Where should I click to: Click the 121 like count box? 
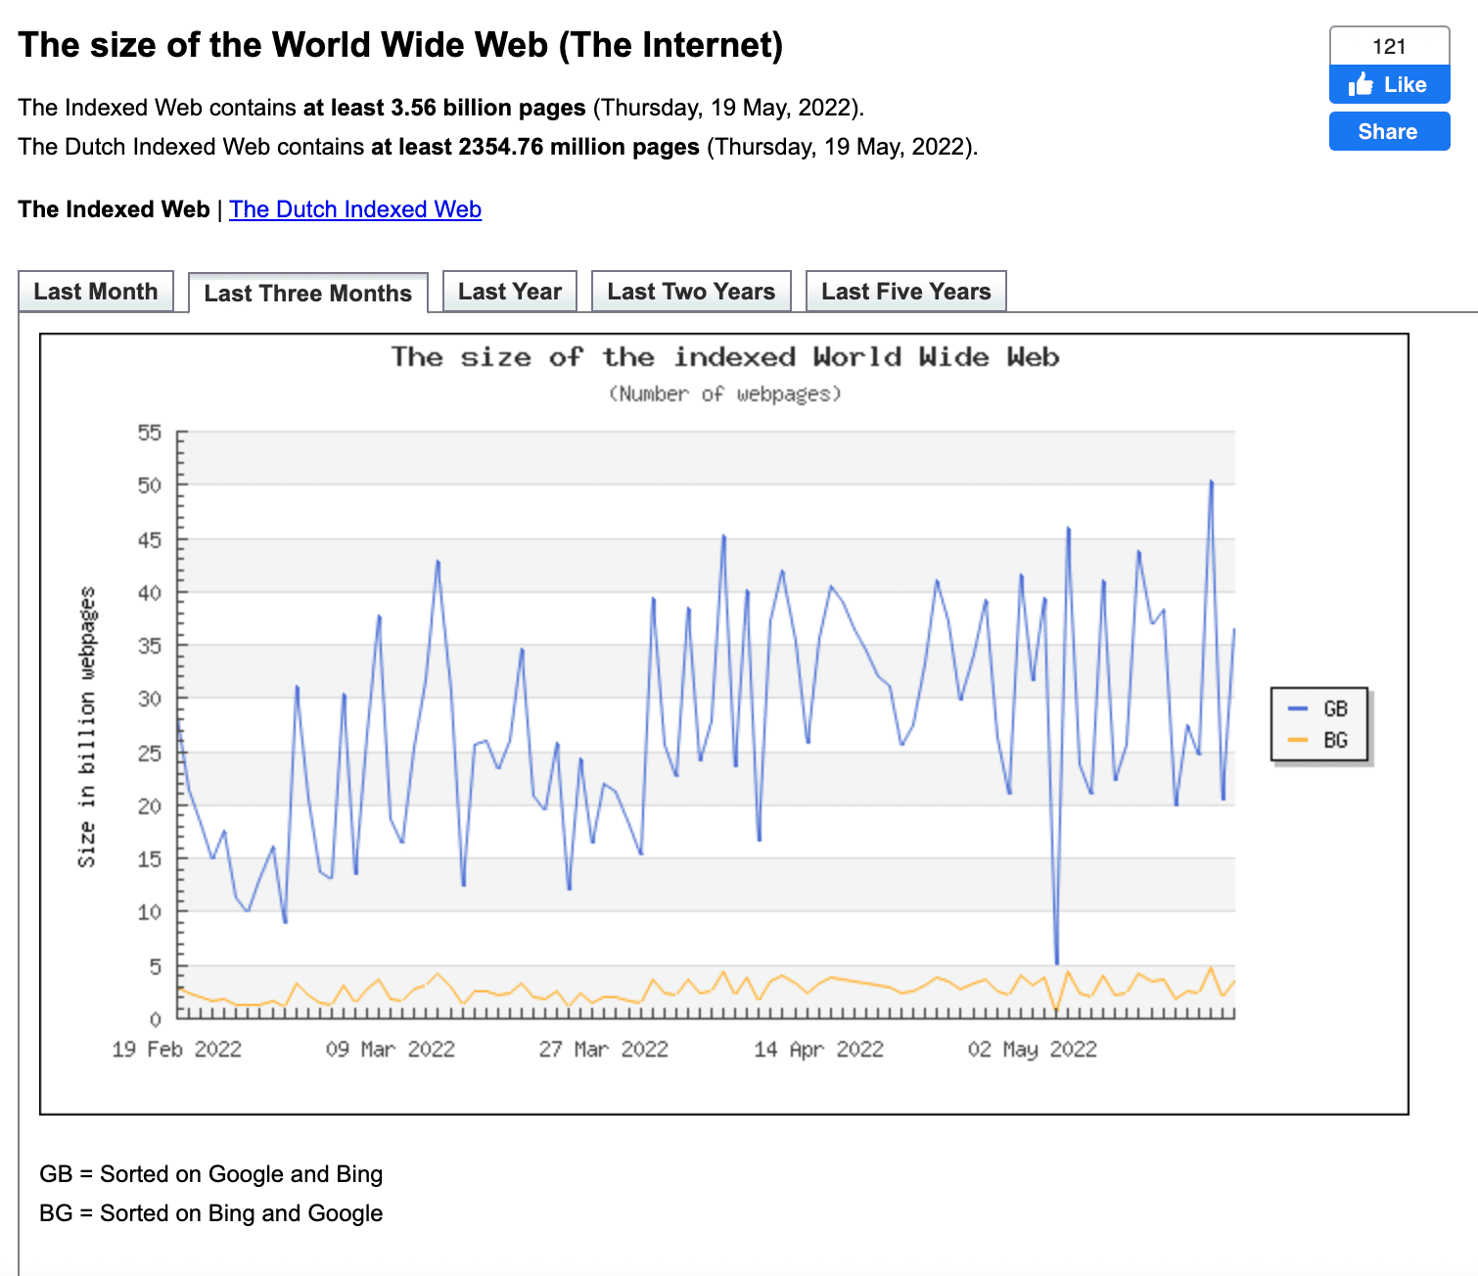(1389, 46)
